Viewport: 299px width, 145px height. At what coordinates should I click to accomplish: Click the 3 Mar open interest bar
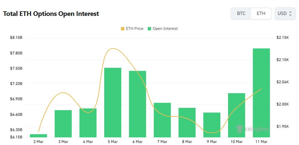63,123
